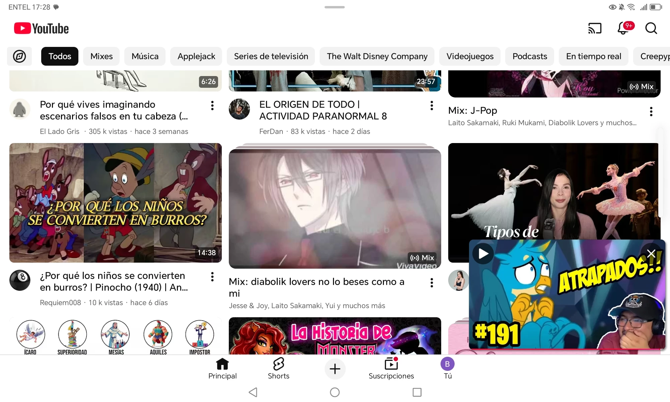Select the Podcasts filter chip

(530, 56)
